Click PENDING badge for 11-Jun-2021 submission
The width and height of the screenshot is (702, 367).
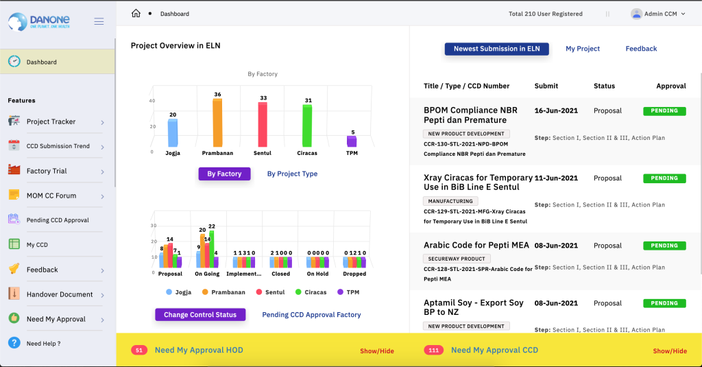(664, 178)
